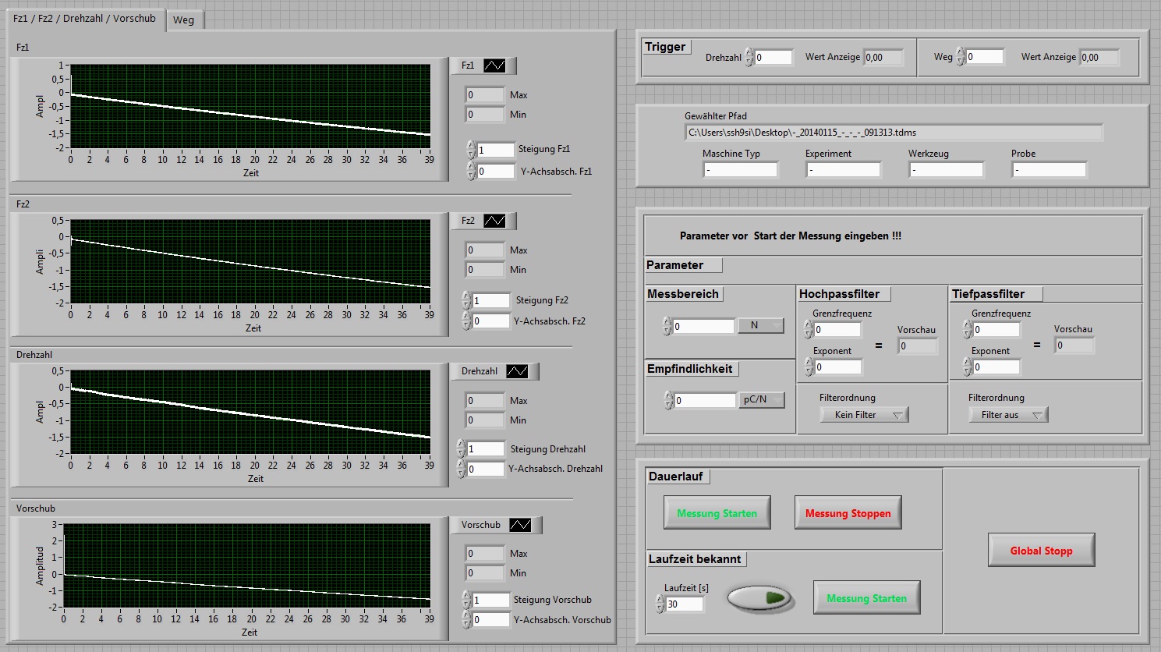Toggle the green Laufzeit oval switch
The width and height of the screenshot is (1161, 652).
(760, 598)
